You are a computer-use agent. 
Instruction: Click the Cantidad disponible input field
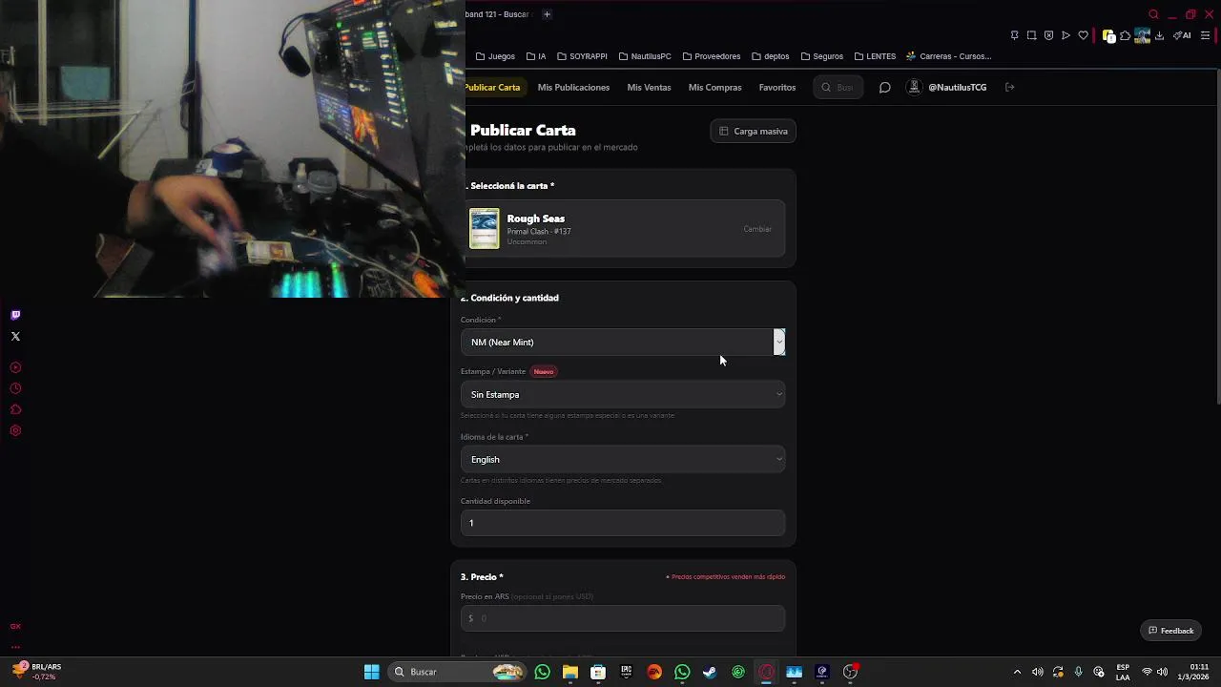pos(623,523)
